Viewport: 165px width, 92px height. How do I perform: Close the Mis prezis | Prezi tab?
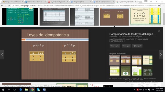[x=90, y=2]
